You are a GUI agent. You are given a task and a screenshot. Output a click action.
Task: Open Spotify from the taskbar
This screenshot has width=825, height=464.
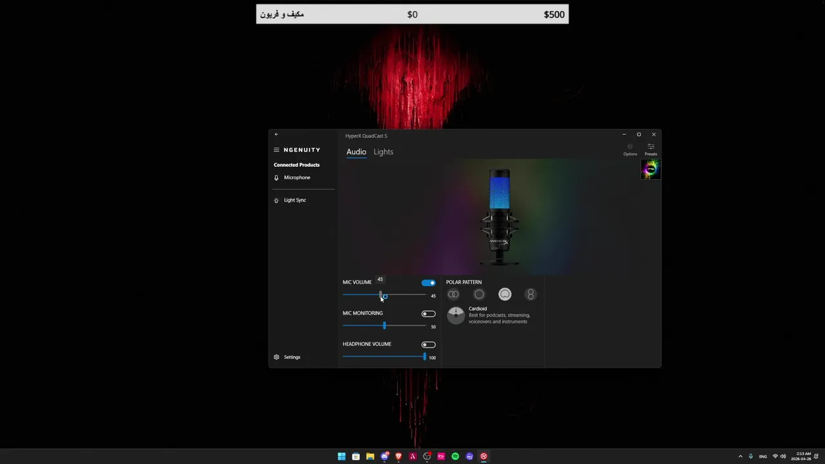coord(455,456)
